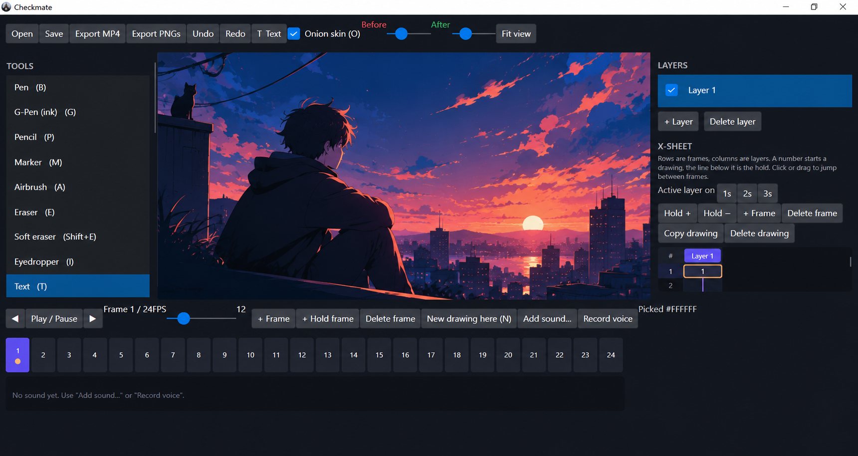The width and height of the screenshot is (858, 456).
Task: Go to previous frame with left arrow
Action: pyautogui.click(x=15, y=319)
